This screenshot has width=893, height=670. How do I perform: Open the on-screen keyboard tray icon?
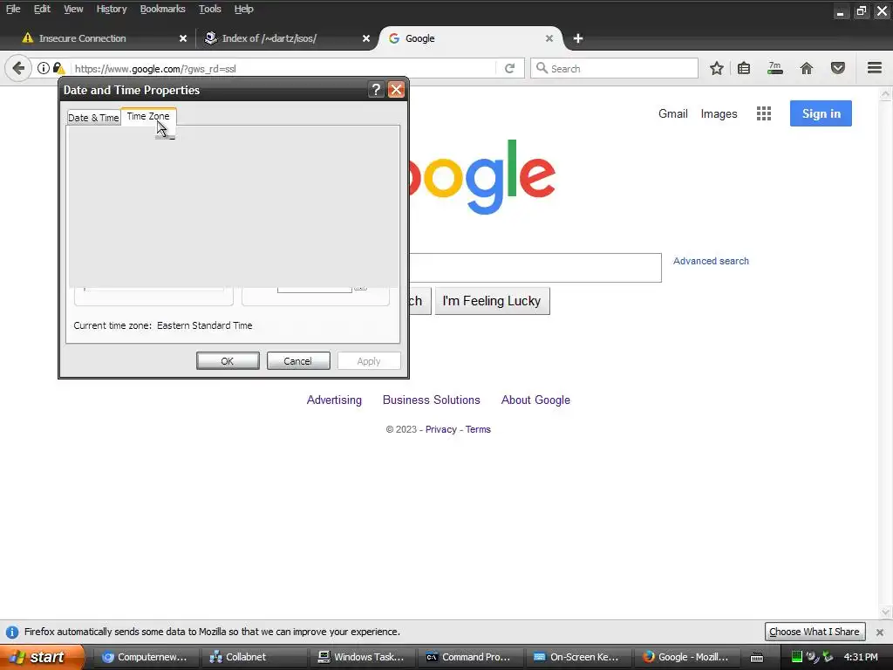pos(757,658)
